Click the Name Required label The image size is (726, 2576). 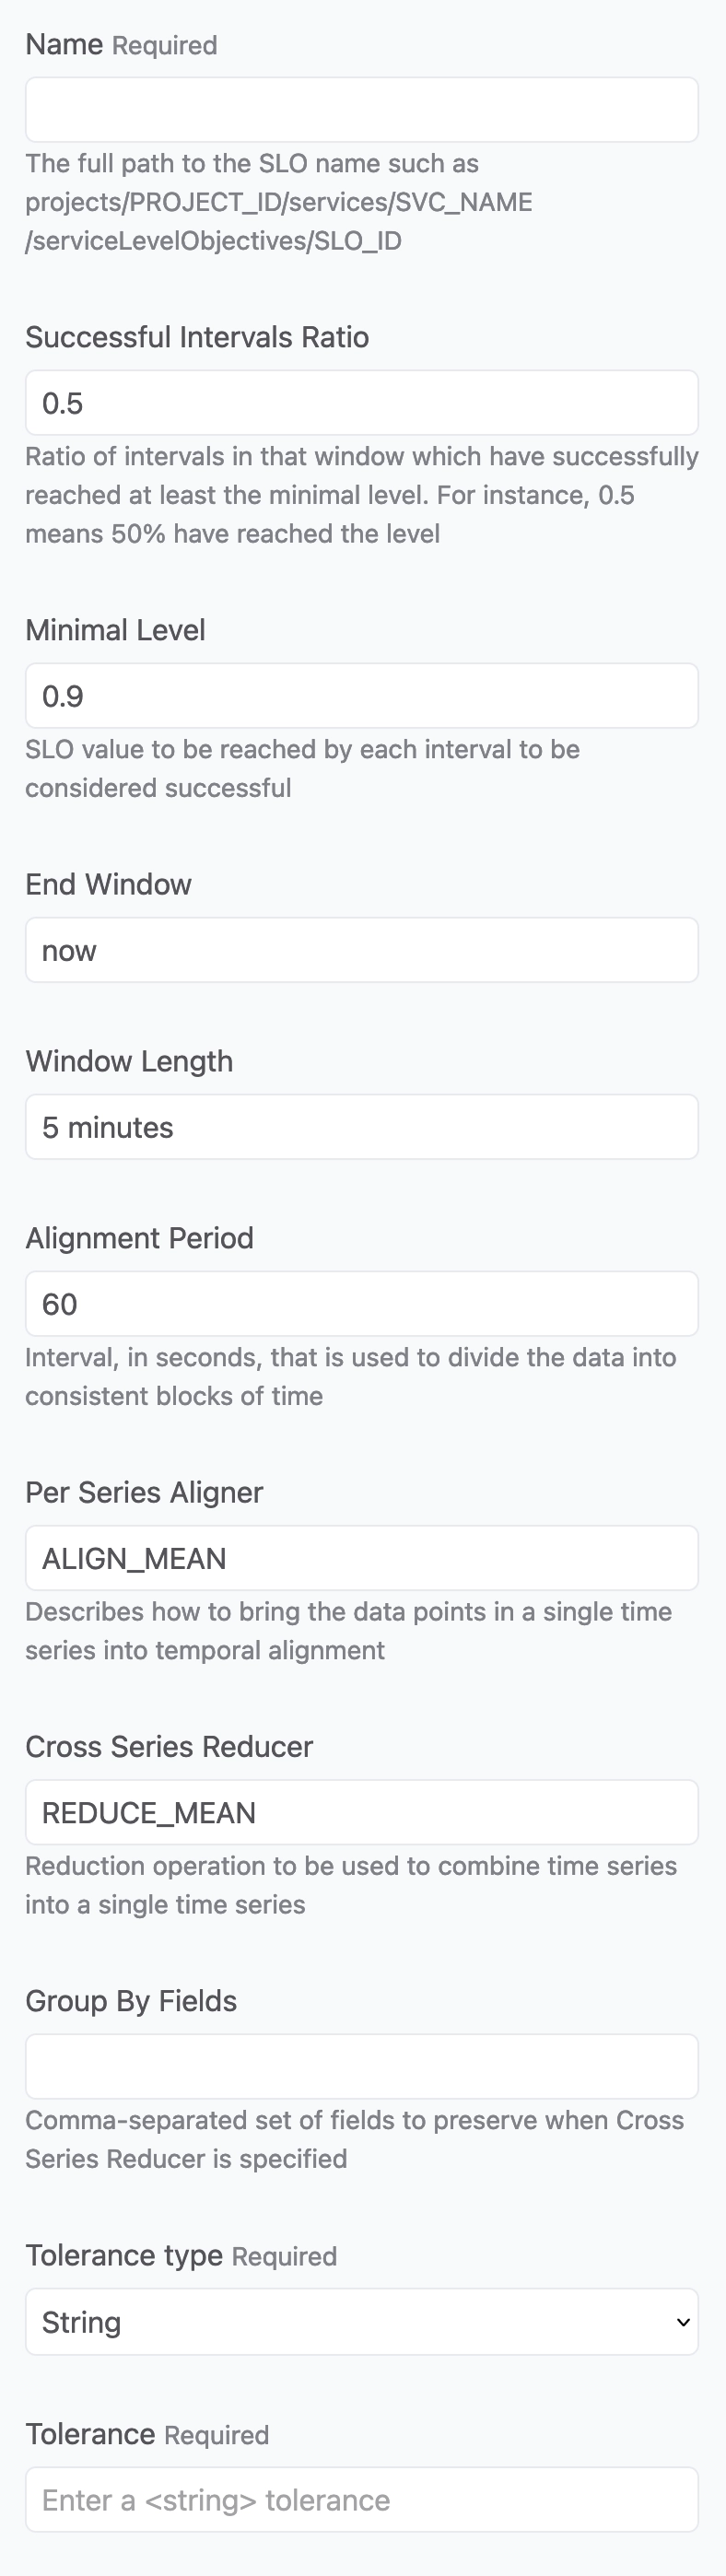pyautogui.click(x=121, y=45)
